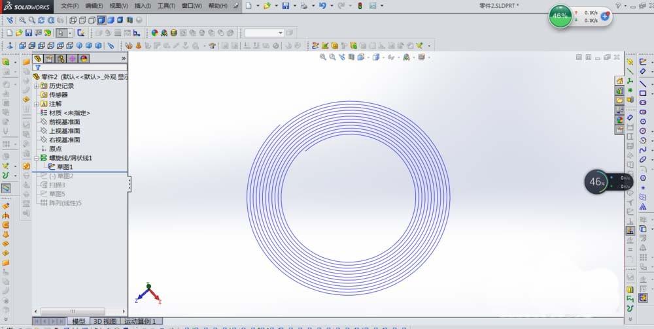Screen dimensions: 654x329
Task: Toggle Shaded display style cube
Action: (x=111, y=20)
